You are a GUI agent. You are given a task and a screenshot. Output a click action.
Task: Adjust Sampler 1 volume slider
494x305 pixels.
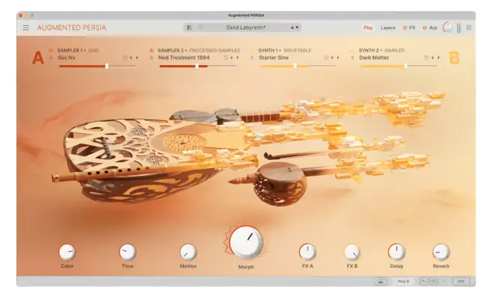tap(97, 66)
